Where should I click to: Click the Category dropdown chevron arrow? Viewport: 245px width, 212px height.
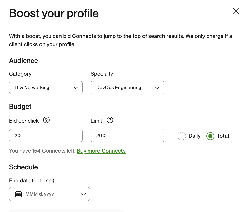(x=75, y=88)
